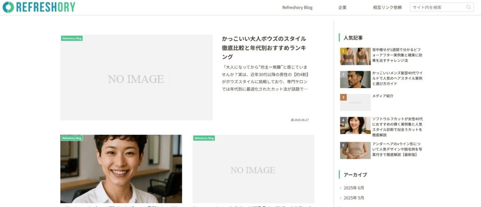Click the featured article excerpt text
481x207 pixels.
tap(265, 78)
